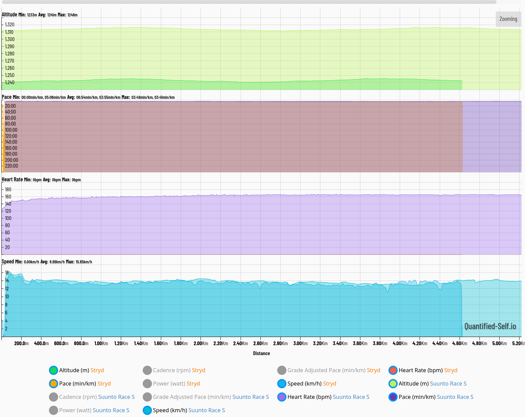This screenshot has width=525, height=417.
Task: Click the 2.00Km mark on distance axis
Action: pyautogui.click(x=201, y=343)
